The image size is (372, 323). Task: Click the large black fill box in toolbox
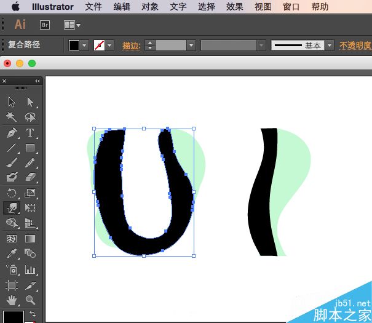pyautogui.click(x=14, y=317)
